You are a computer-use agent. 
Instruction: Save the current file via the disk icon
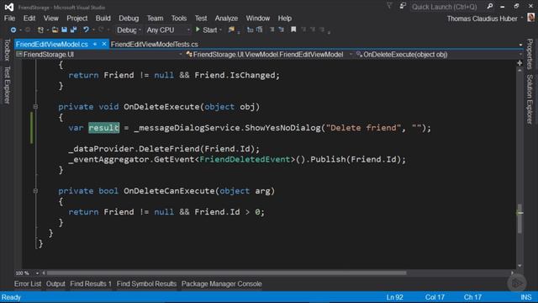[x=64, y=30]
